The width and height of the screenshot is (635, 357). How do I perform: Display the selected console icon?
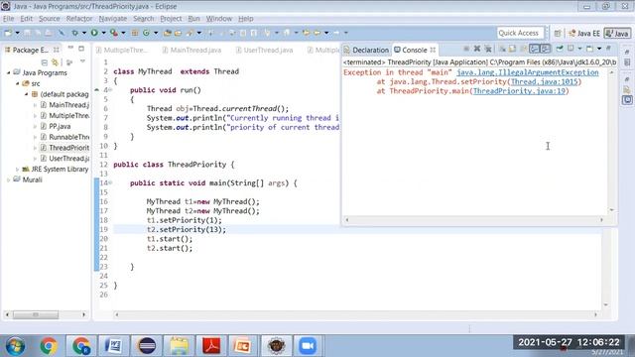[x=571, y=49]
